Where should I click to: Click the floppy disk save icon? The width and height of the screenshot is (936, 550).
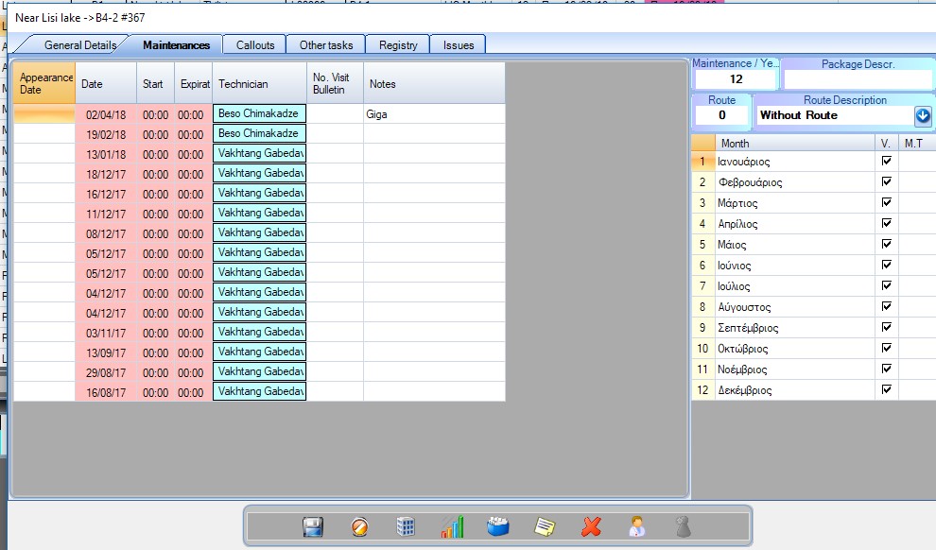tap(314, 527)
